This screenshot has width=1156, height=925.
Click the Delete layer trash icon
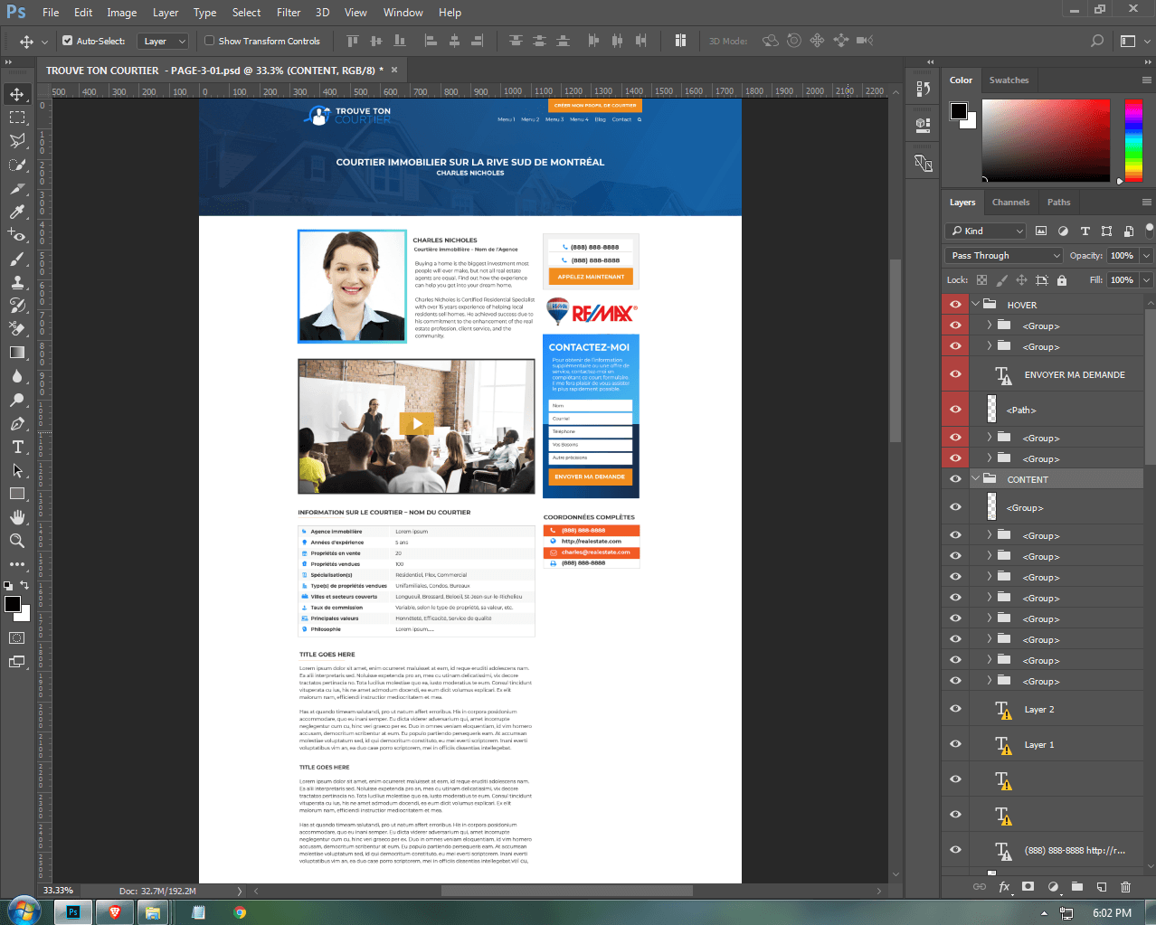click(x=1125, y=887)
